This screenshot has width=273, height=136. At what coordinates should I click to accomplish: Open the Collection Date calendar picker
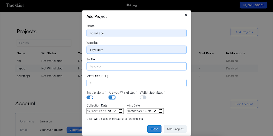click(x=121, y=111)
